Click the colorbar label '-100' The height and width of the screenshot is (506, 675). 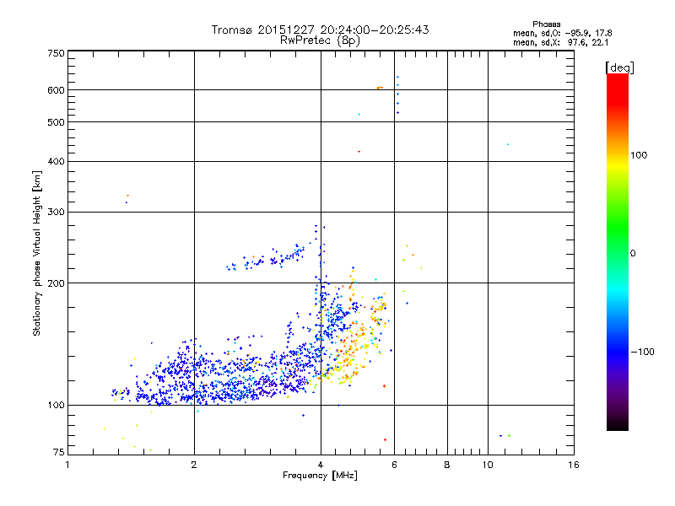tap(642, 352)
